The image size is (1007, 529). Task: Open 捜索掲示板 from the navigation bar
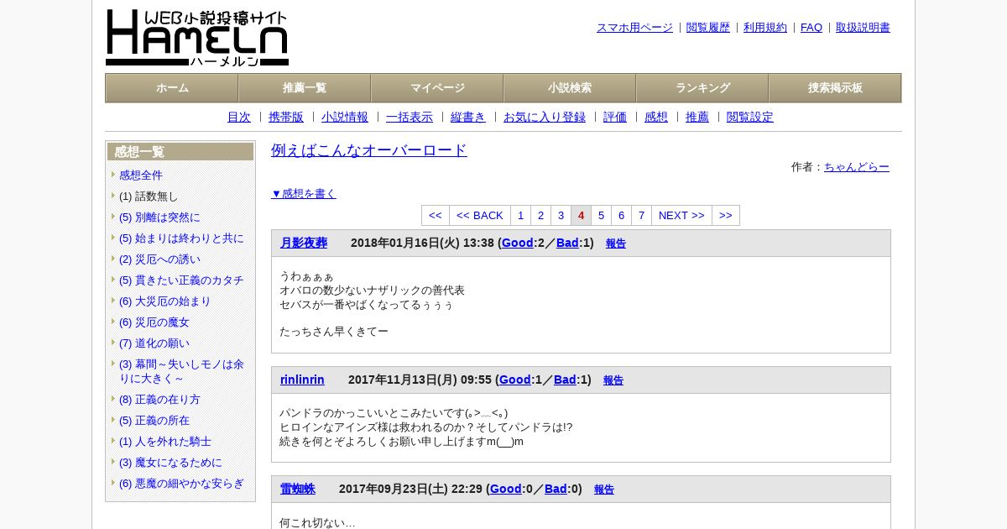pos(835,88)
